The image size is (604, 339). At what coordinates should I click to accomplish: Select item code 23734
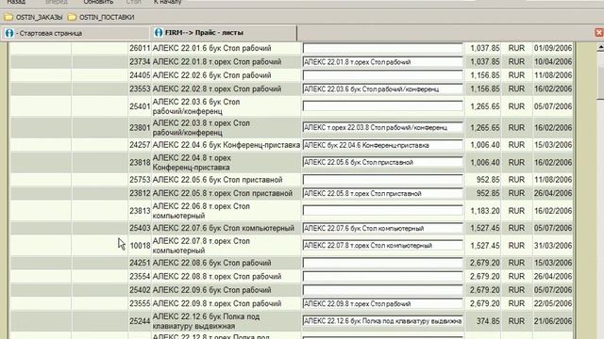pyautogui.click(x=140, y=62)
